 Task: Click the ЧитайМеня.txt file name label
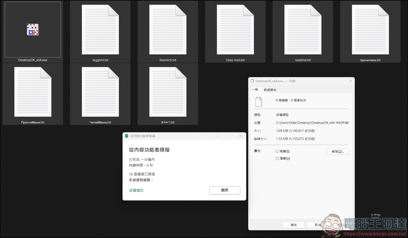point(100,122)
